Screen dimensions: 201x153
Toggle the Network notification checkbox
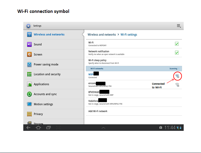click(x=177, y=53)
